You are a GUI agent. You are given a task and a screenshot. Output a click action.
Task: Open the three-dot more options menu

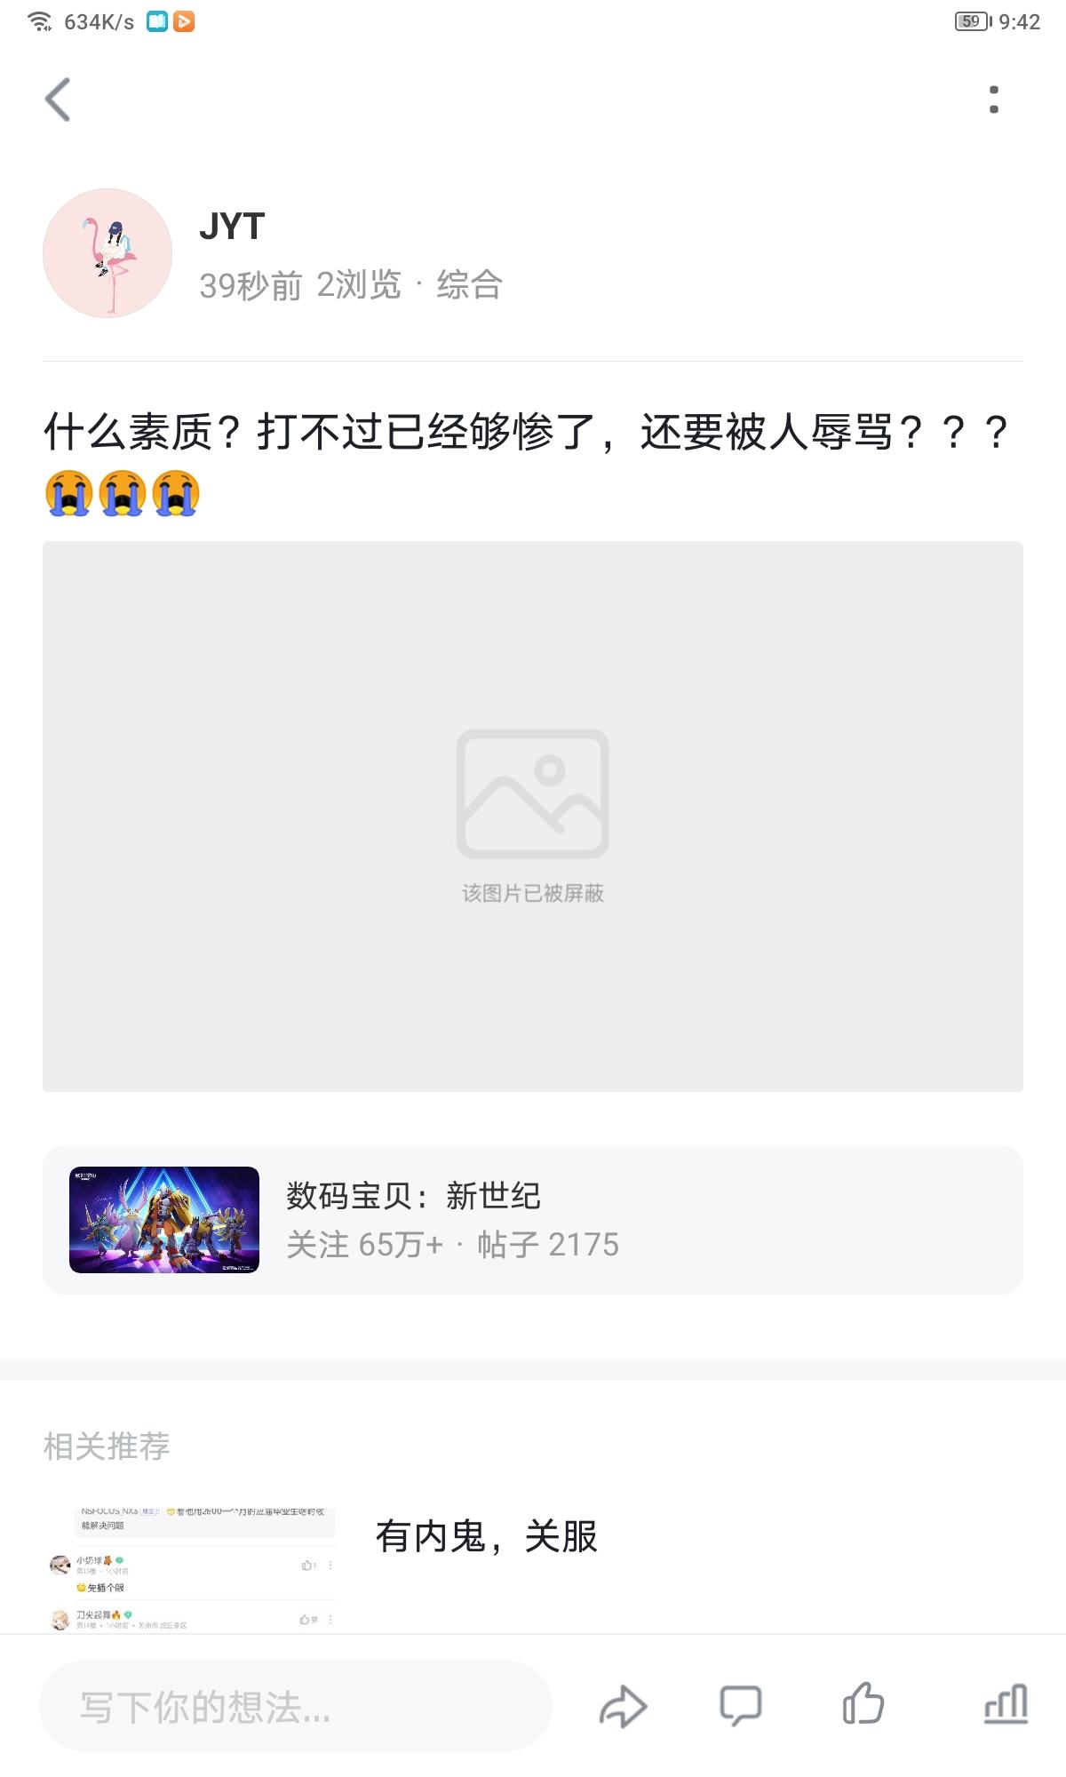[x=993, y=100]
